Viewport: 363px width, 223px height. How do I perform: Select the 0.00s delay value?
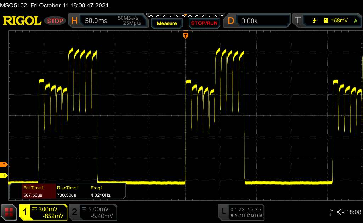point(249,21)
